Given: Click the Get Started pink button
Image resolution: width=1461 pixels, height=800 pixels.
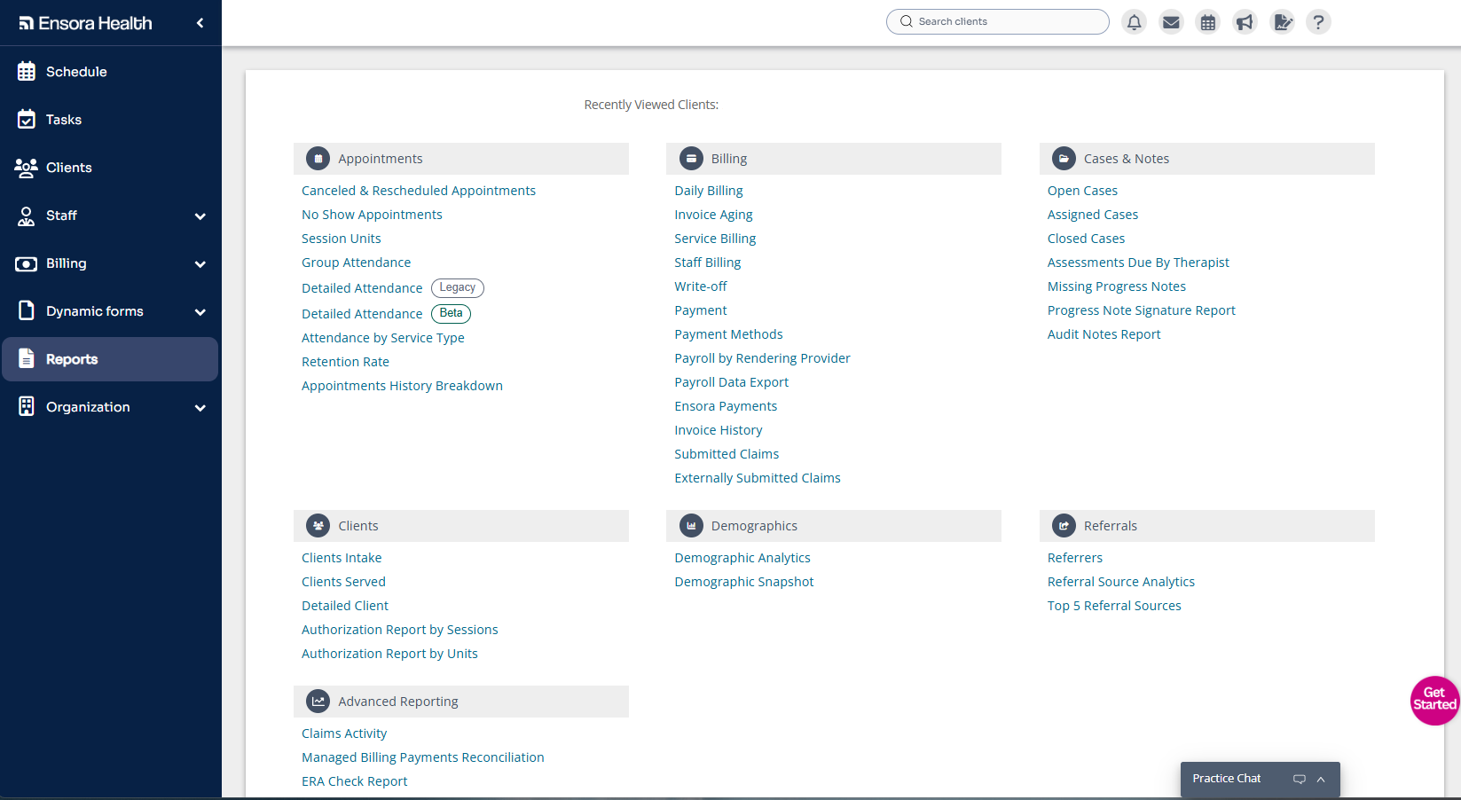Looking at the screenshot, I should 1434,700.
